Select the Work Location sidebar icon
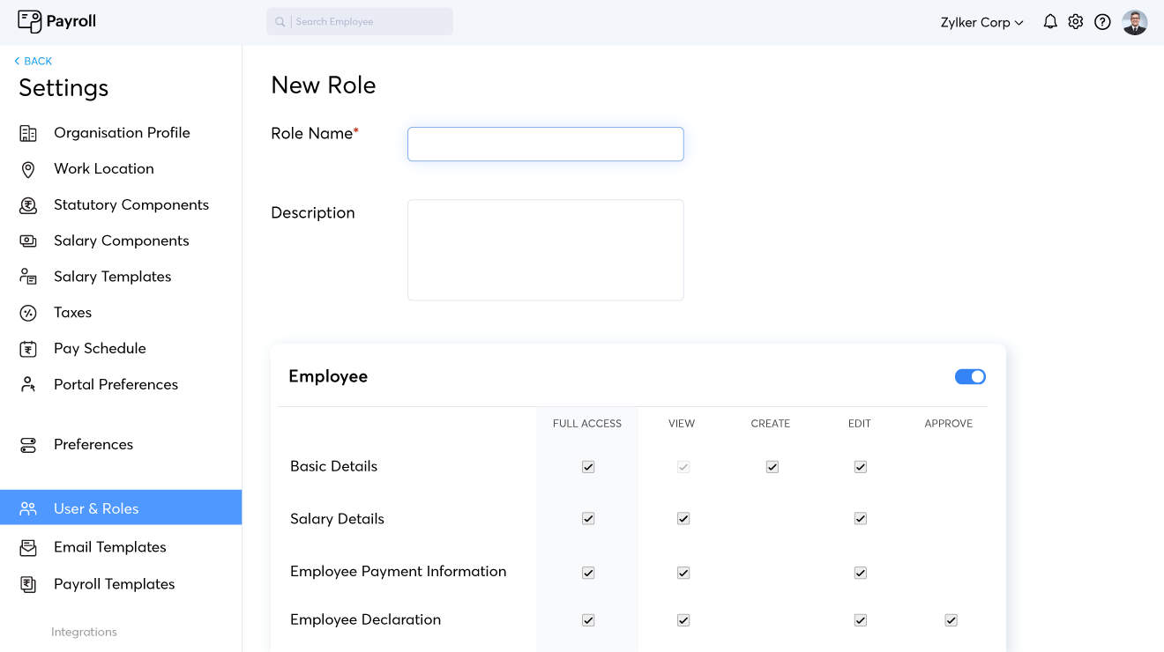 [x=27, y=168]
